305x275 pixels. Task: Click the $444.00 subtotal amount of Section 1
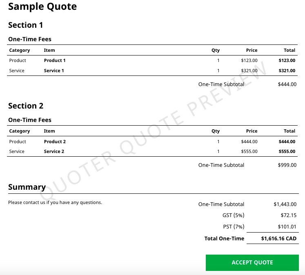point(287,84)
